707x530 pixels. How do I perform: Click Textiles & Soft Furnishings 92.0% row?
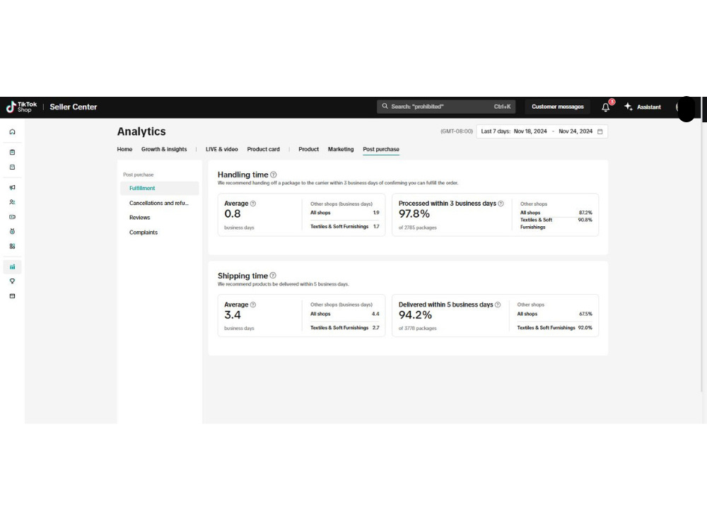tap(554, 328)
